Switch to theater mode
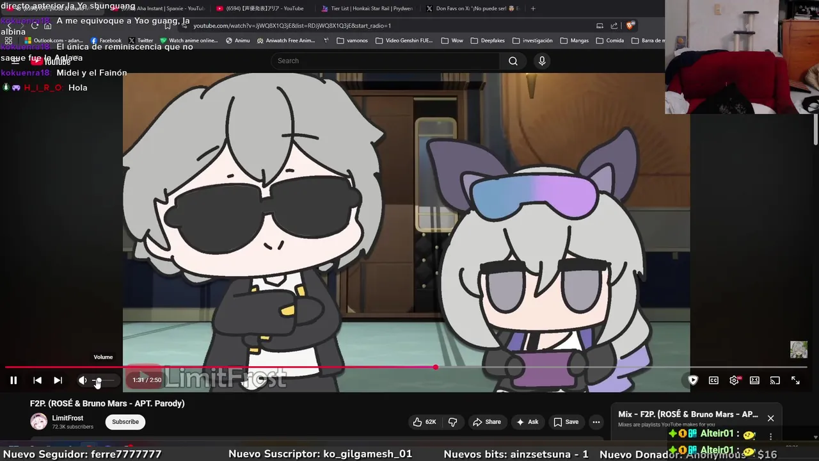 754,380
